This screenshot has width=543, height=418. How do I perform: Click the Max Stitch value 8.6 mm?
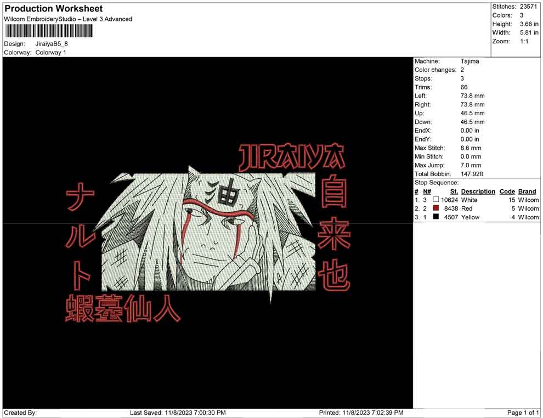coord(471,148)
